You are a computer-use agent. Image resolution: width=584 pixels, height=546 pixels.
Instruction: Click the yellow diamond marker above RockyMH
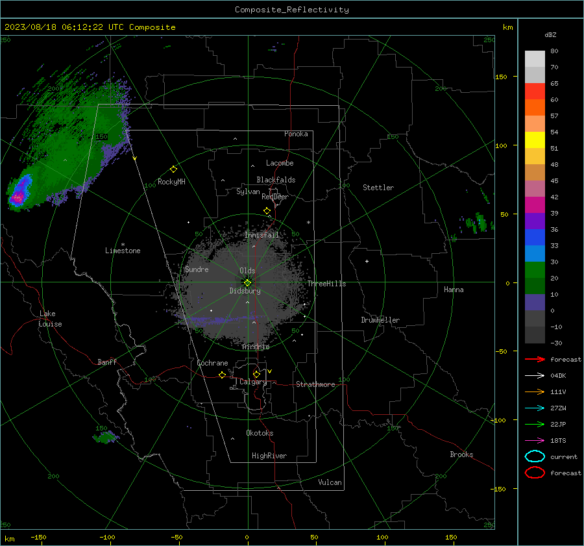tap(173, 169)
